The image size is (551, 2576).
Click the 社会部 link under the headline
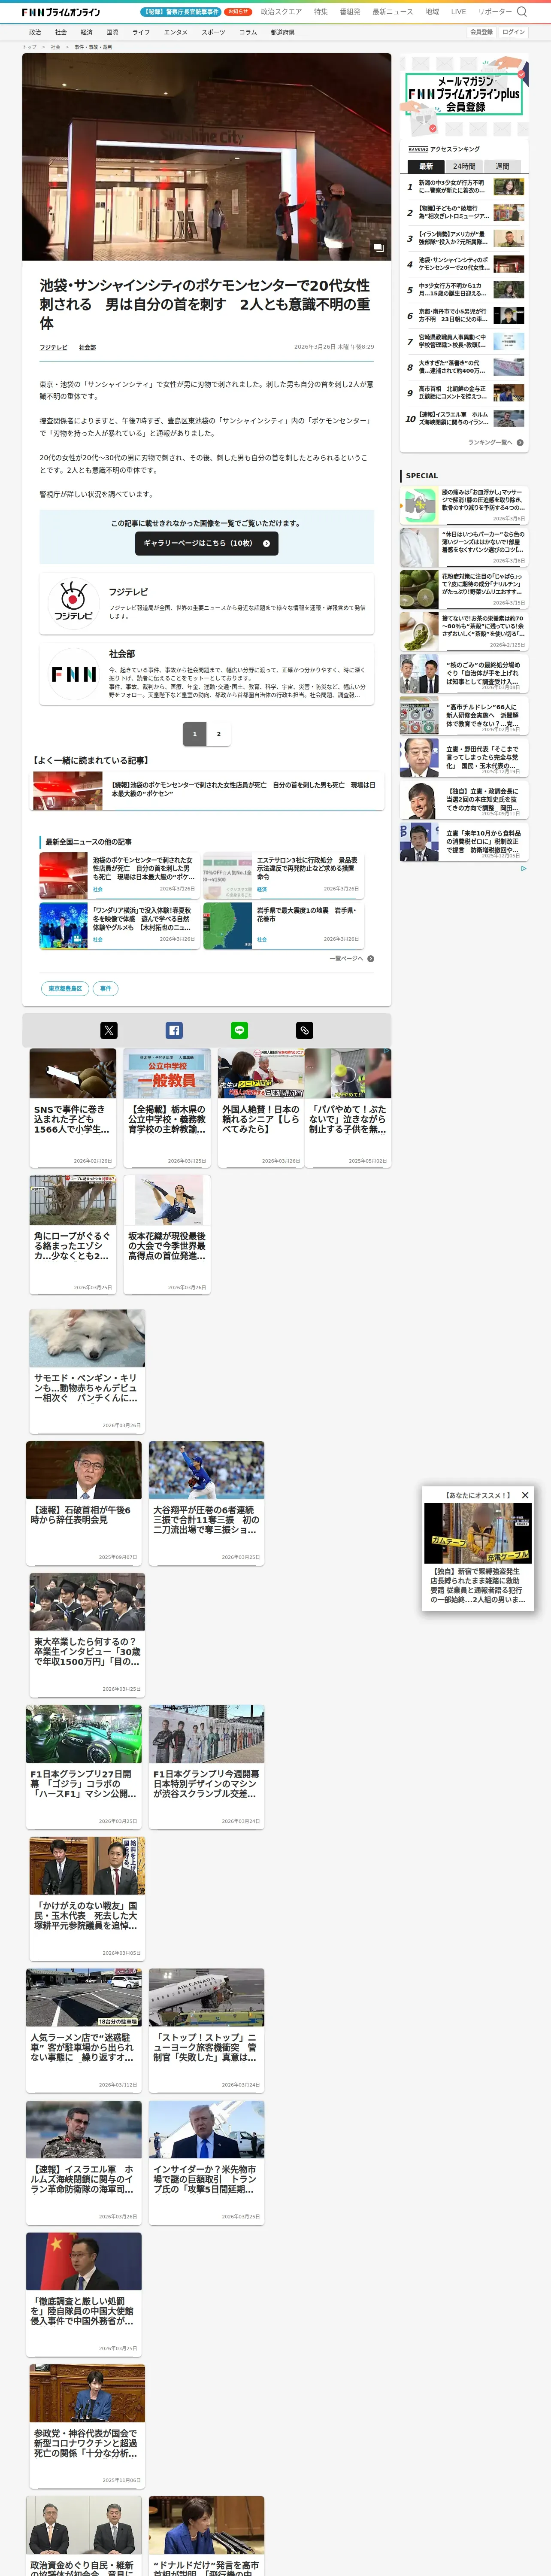coord(88,347)
